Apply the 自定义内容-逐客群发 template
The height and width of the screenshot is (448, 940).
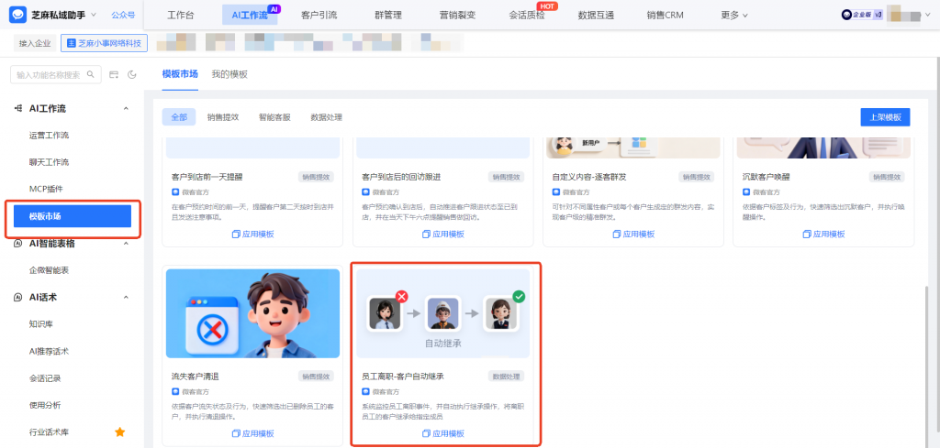coord(633,235)
